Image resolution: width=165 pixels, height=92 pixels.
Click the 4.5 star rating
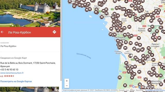(7, 76)
